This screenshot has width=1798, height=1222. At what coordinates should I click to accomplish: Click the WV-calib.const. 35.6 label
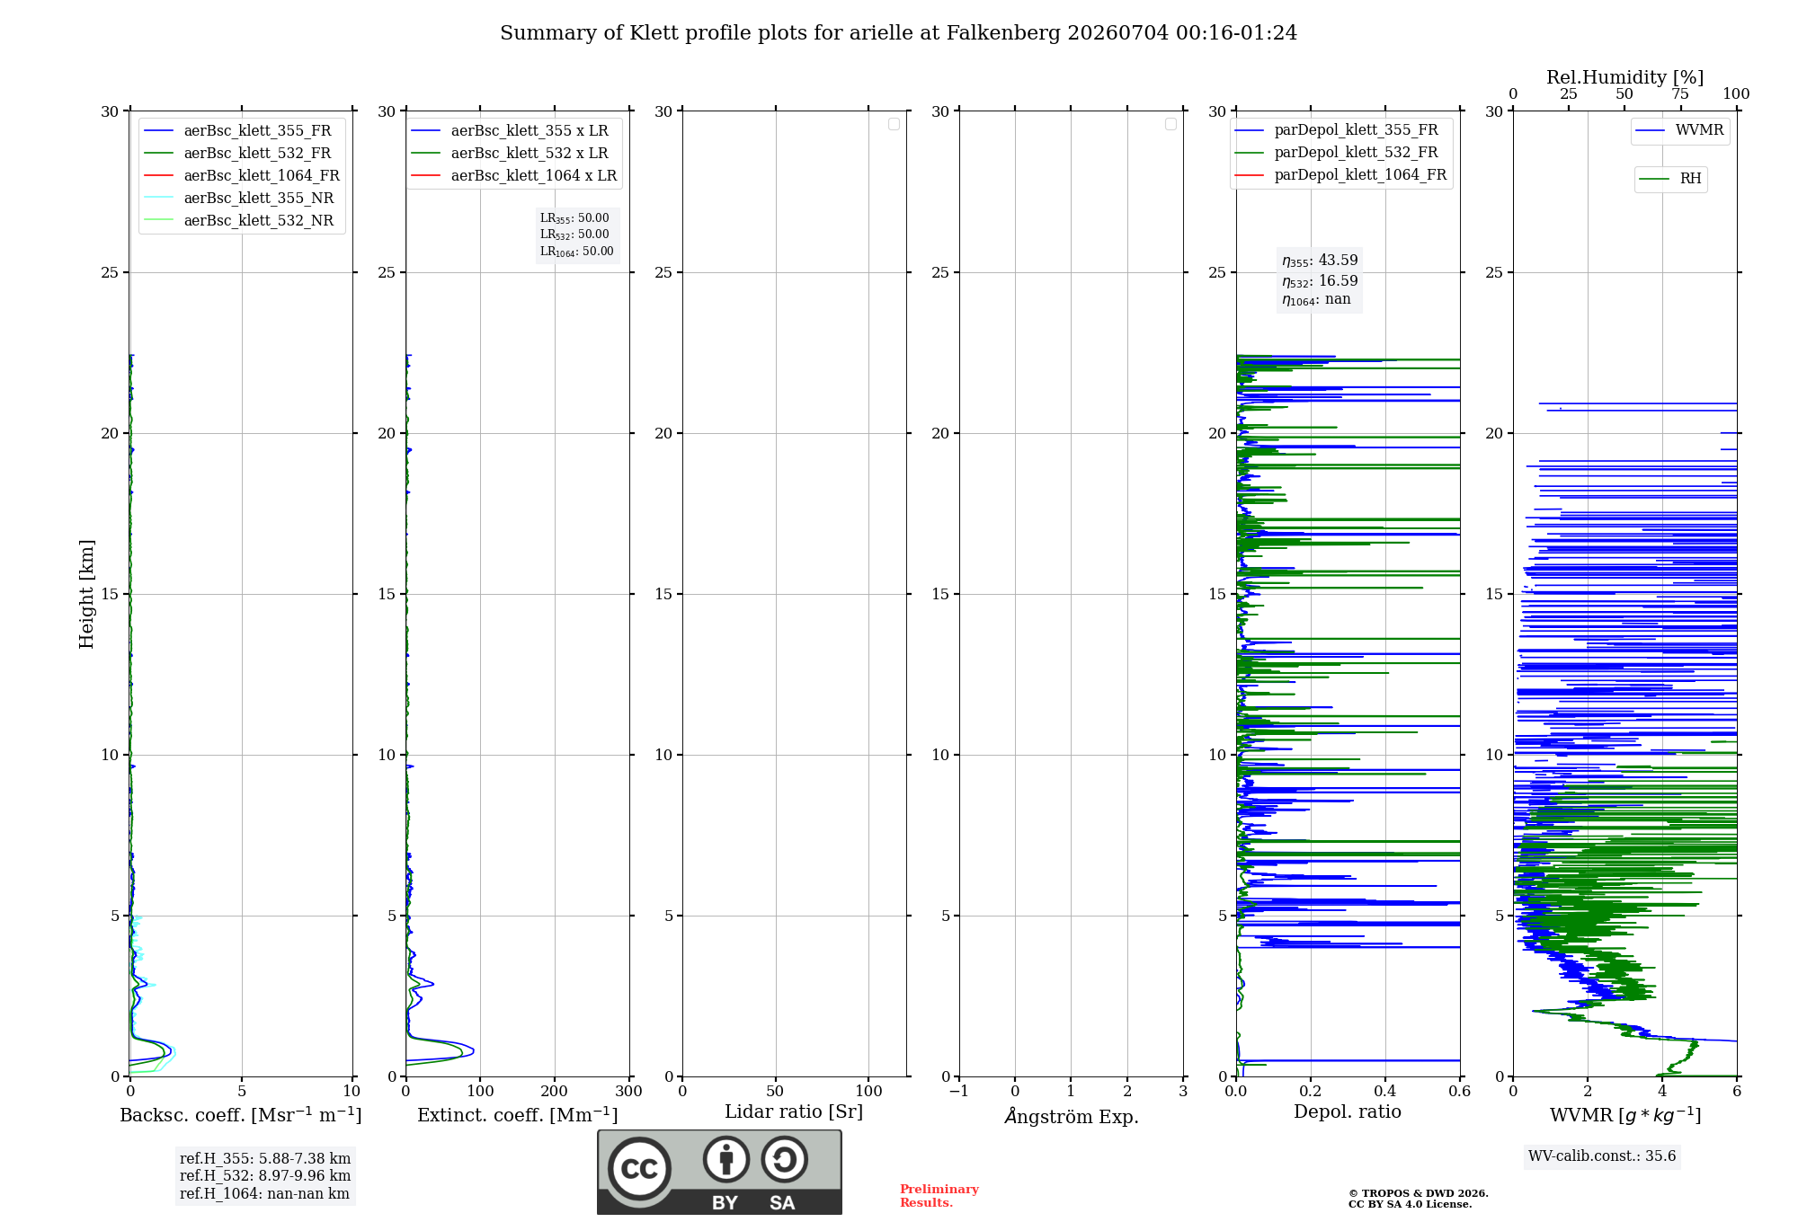pos(1602,1156)
